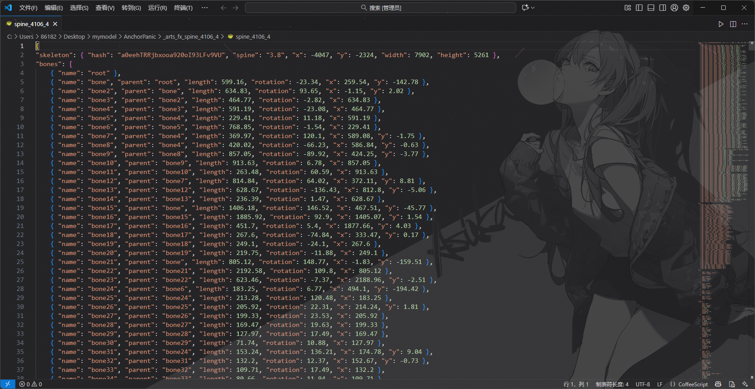Open the 转到(G) menu
The height and width of the screenshot is (389, 755).
[x=131, y=8]
